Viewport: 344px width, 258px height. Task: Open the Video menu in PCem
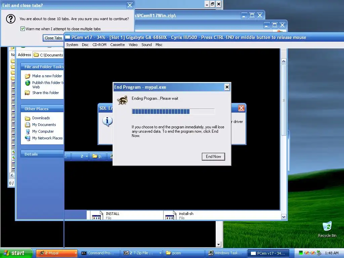[133, 45]
